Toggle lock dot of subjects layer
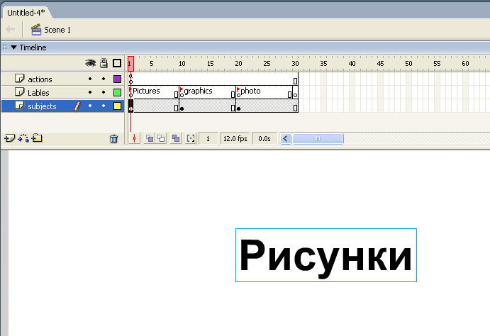The width and height of the screenshot is (490, 336). pos(104,106)
